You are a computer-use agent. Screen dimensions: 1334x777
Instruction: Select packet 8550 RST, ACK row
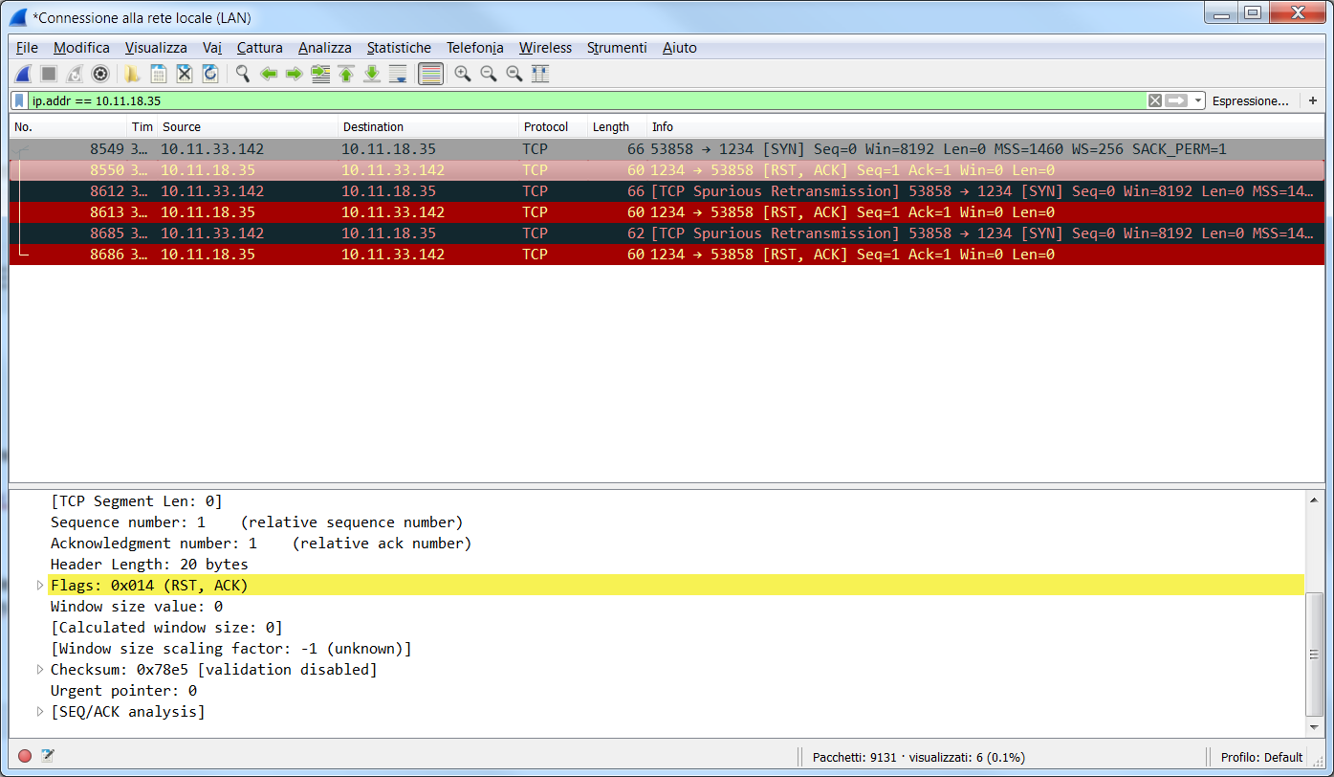(667, 170)
